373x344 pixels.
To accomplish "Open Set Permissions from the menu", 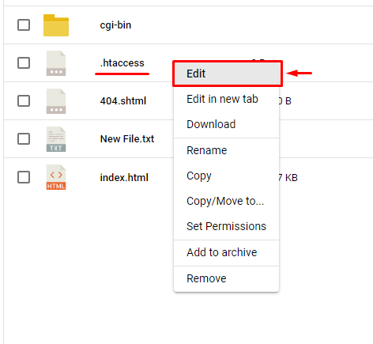I will 227,226.
